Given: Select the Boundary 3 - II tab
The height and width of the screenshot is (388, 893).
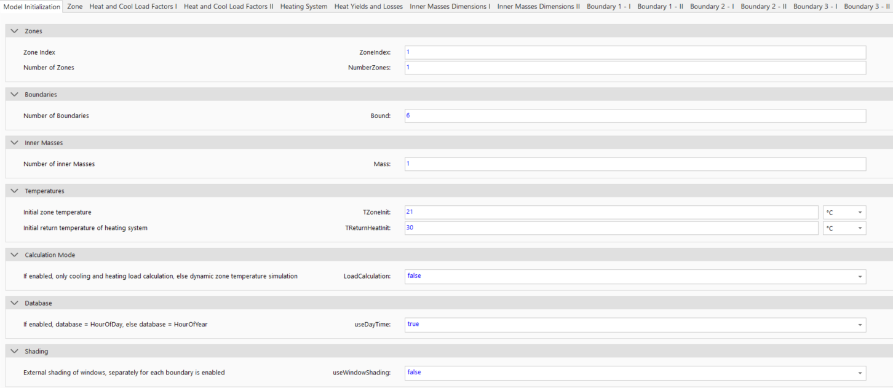Looking at the screenshot, I should tap(867, 6).
